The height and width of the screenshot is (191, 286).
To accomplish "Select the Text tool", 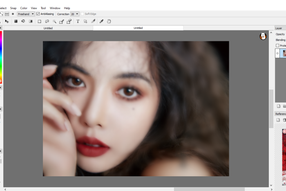I will tap(78, 21).
